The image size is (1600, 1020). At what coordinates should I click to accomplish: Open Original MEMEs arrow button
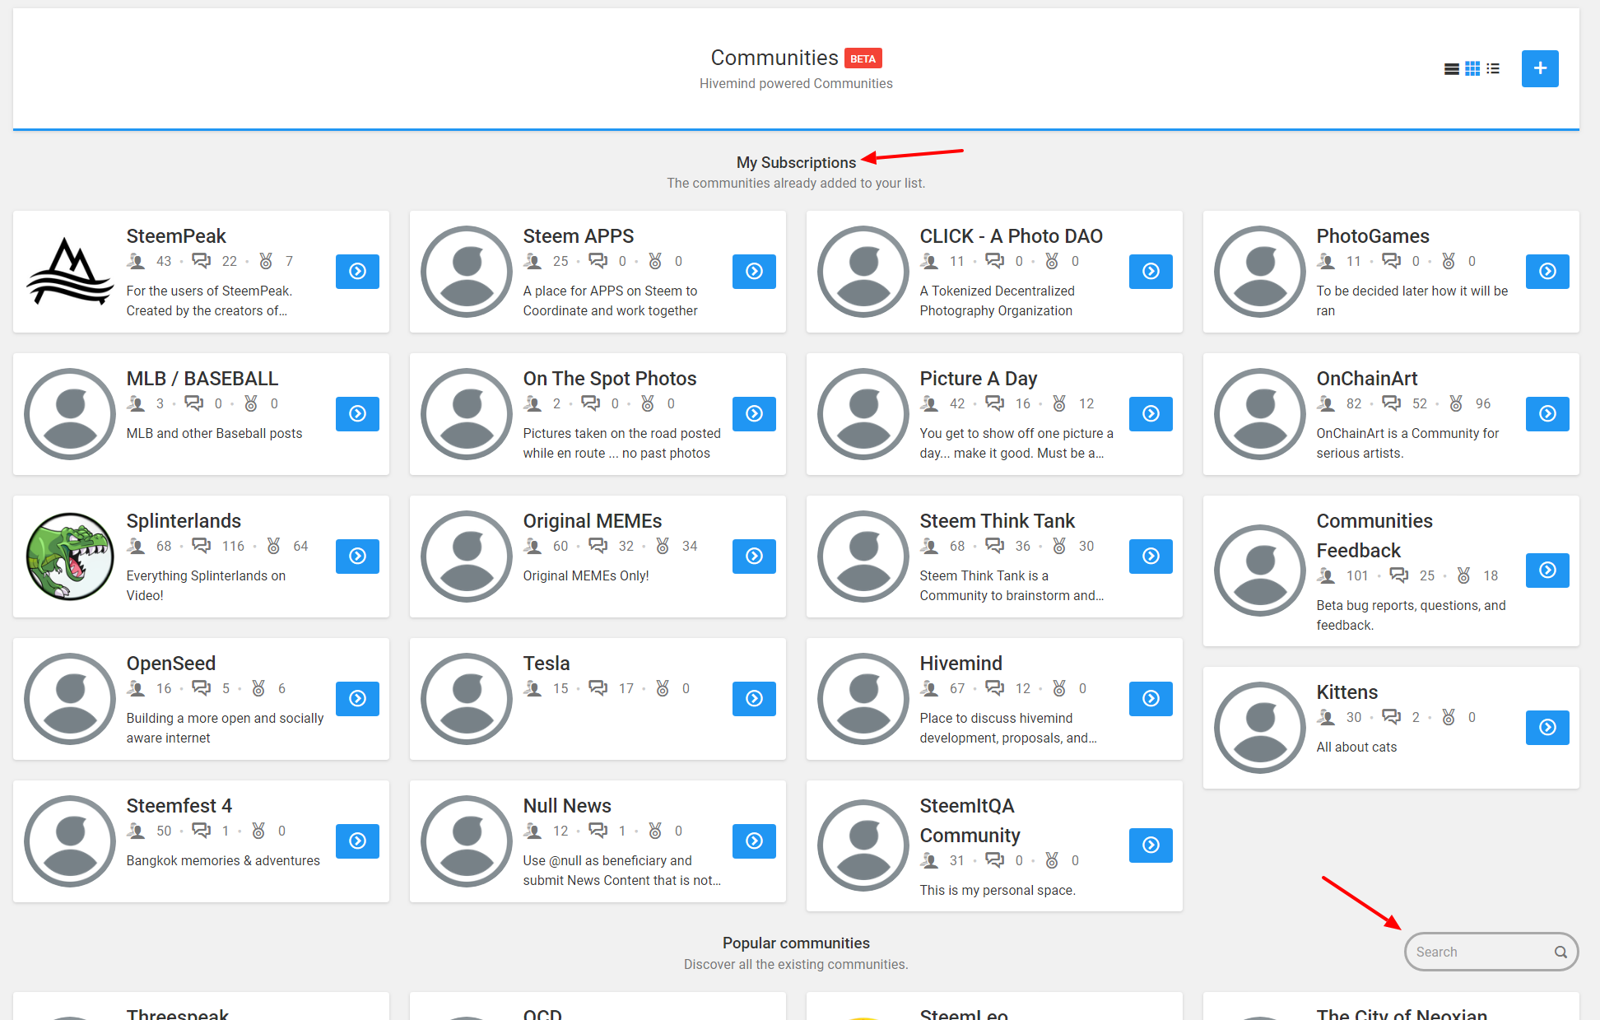coord(754,557)
